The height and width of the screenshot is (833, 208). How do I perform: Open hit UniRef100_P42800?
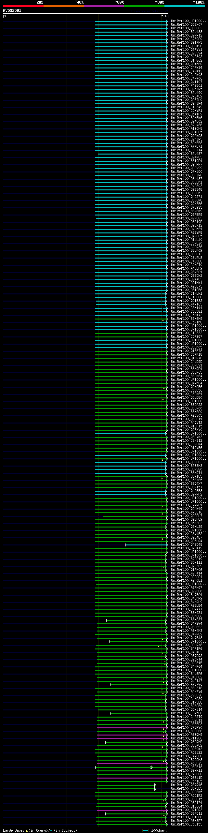pyautogui.click(x=187, y=774)
